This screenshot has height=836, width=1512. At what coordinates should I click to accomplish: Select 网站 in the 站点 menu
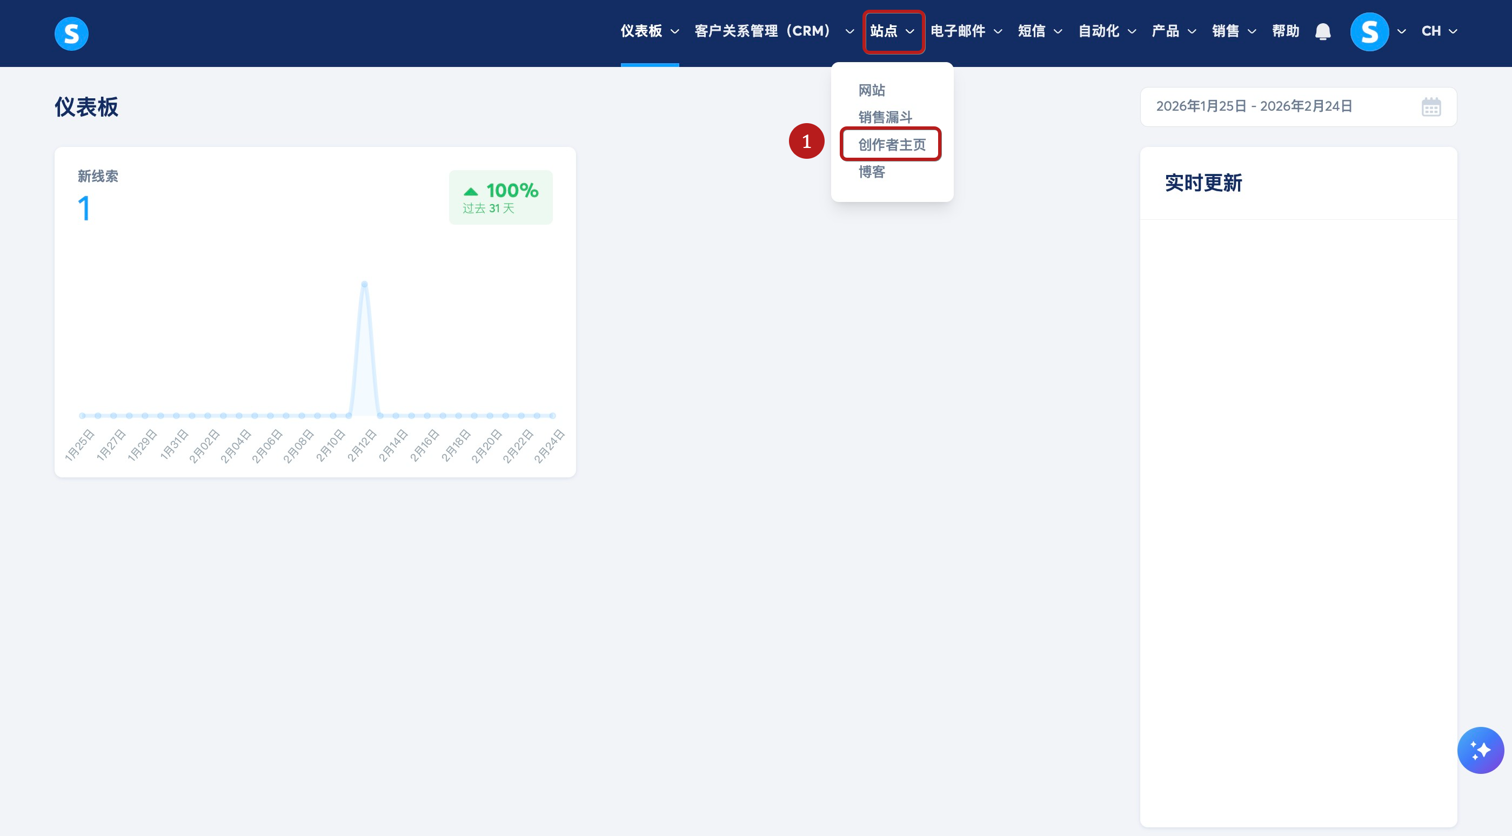871,90
